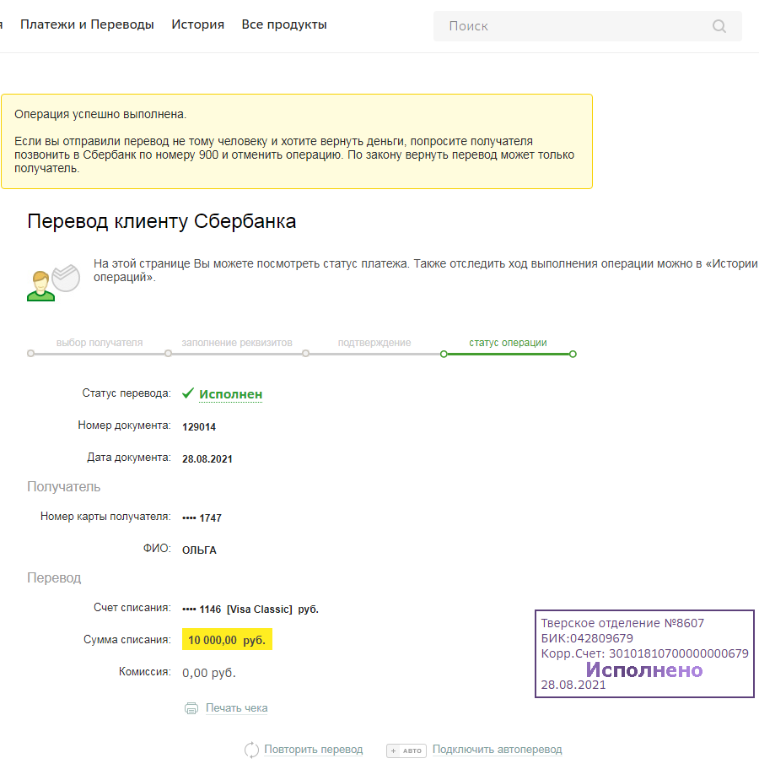Click the Поиск search field
759x764 pixels.
[x=588, y=26]
